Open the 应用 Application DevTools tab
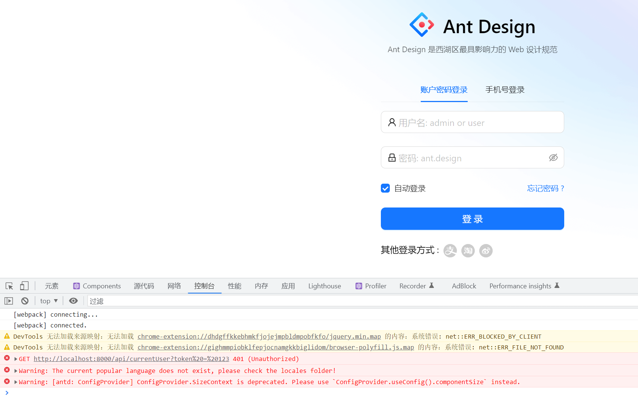Viewport: 638px width, 396px height. tap(288, 286)
